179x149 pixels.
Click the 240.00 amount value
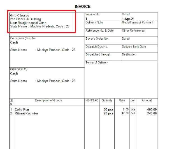coord(152,113)
